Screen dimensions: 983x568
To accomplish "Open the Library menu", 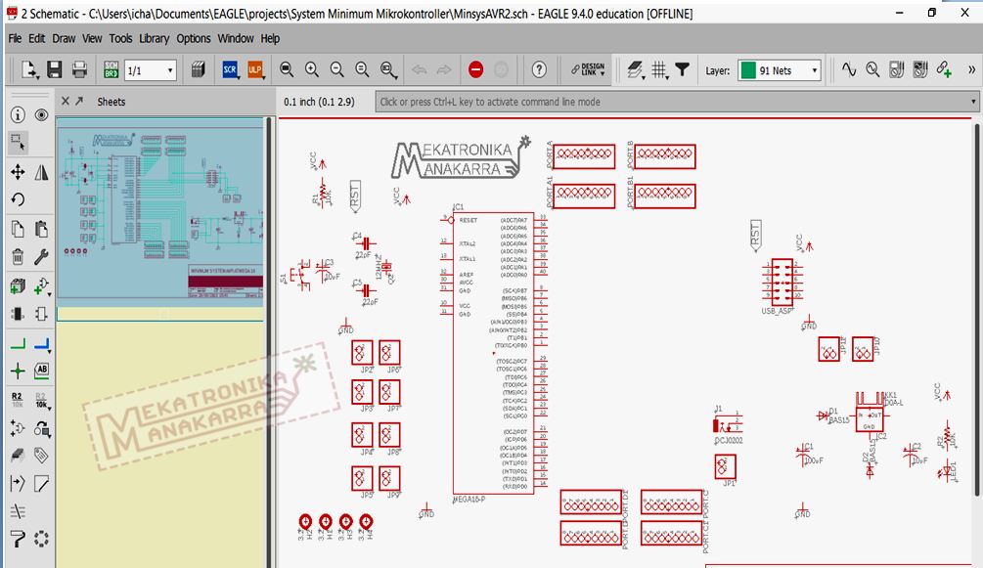I will coord(154,39).
